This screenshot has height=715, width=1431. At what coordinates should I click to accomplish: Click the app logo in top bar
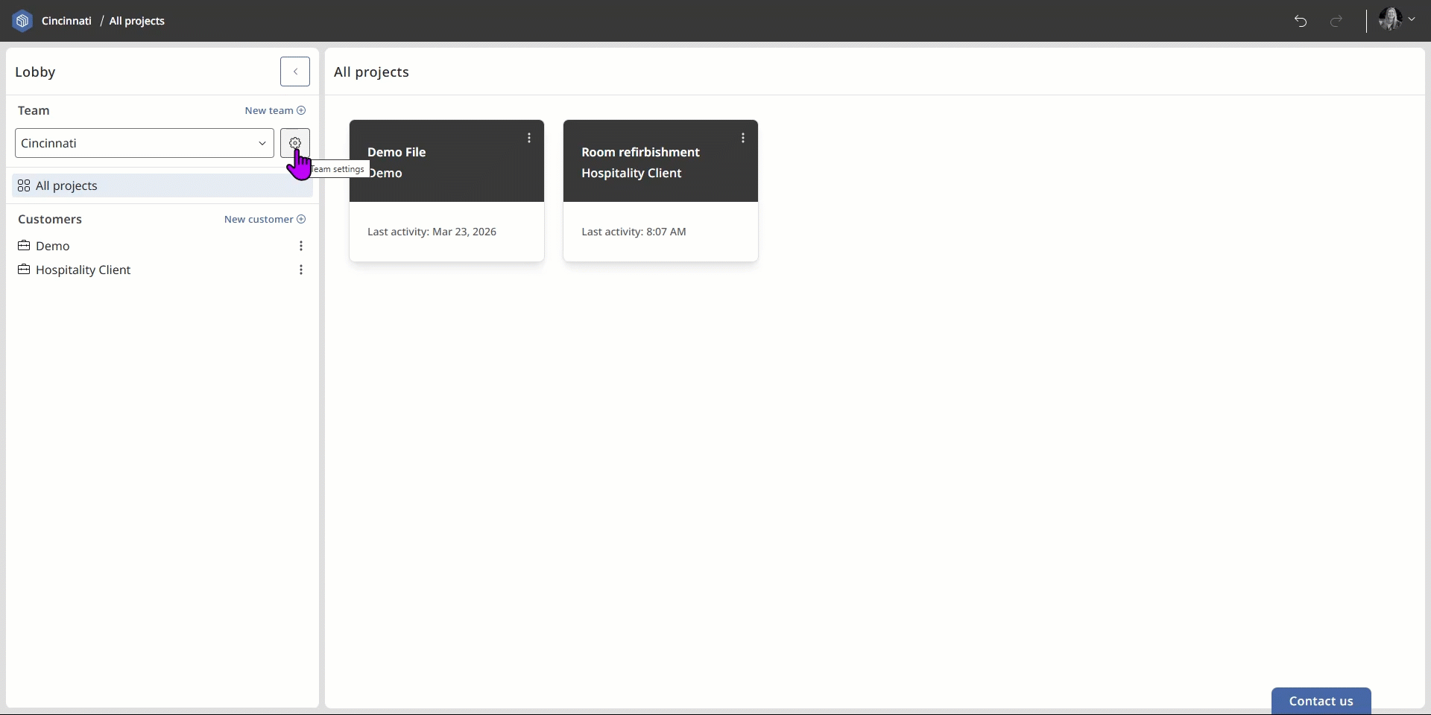click(x=22, y=21)
